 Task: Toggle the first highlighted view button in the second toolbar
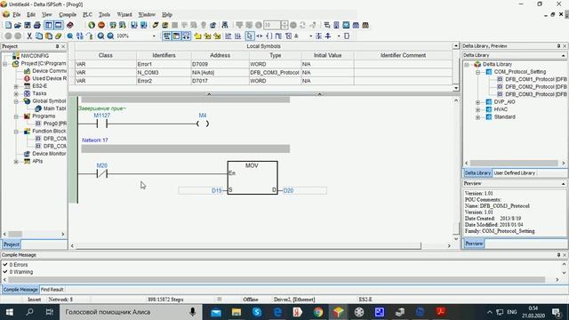166,36
